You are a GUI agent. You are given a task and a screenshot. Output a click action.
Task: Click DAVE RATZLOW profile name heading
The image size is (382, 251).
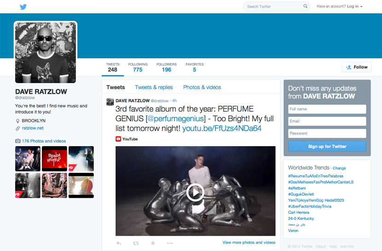(x=41, y=91)
